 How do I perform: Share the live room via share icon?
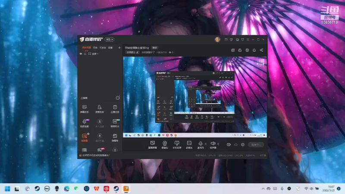pos(261,50)
